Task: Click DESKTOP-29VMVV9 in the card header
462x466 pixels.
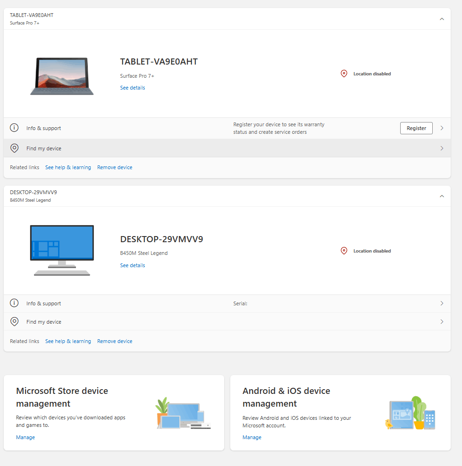Action: tap(34, 192)
